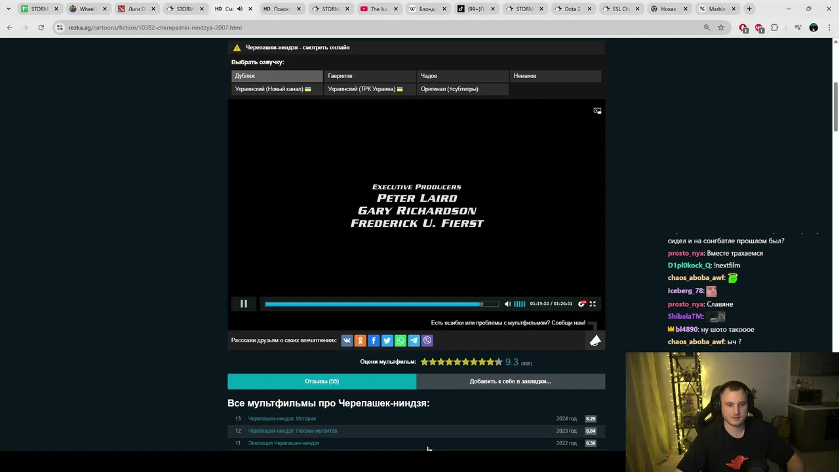Open Черепашки-ниндзя: Истории link
This screenshot has width=839, height=472.
point(282,418)
